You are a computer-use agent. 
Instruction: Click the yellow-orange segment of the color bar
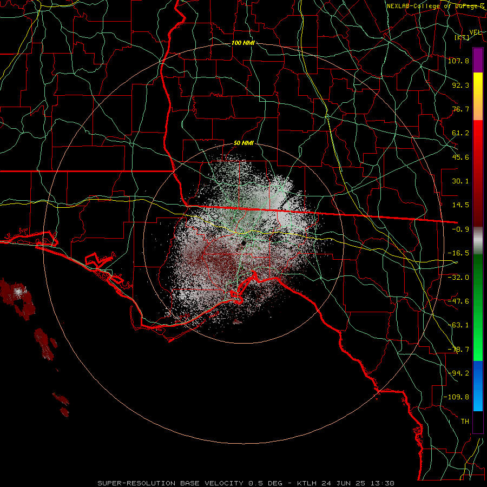(x=478, y=96)
